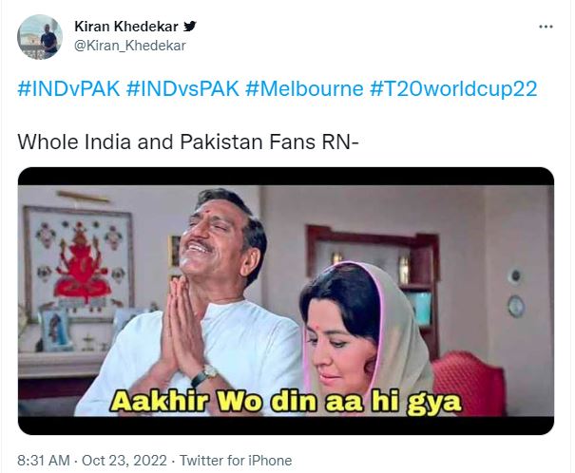Image resolution: width=575 pixels, height=473 pixels.
Task: Click the Twitter bird icon beside the name
Action: pos(189,26)
